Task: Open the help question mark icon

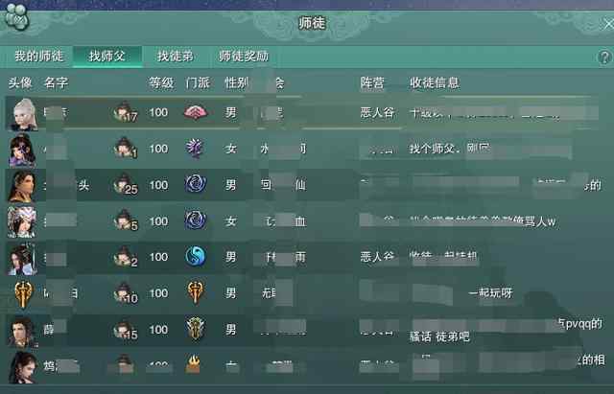Action: coord(604,58)
